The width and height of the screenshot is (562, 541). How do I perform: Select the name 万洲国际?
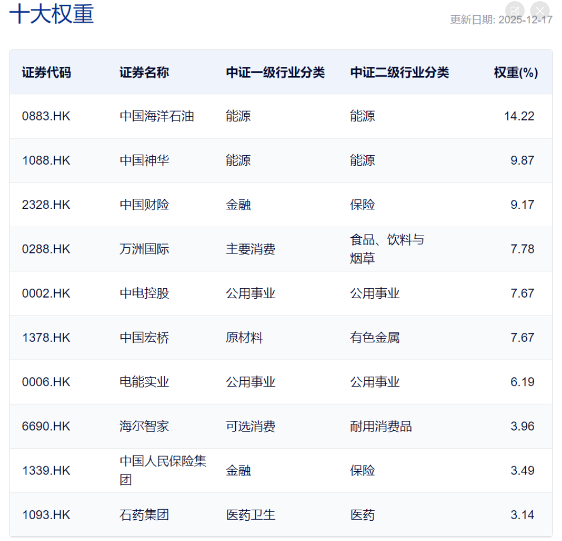[144, 249]
